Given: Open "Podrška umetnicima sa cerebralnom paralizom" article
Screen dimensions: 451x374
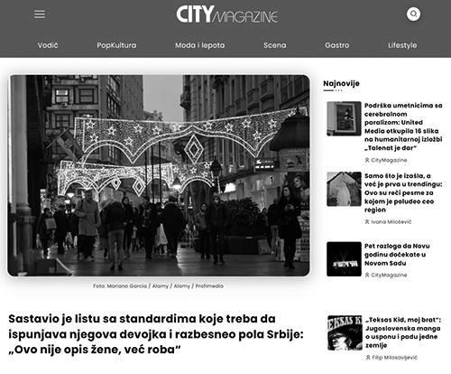Looking at the screenshot, I should 403,126.
